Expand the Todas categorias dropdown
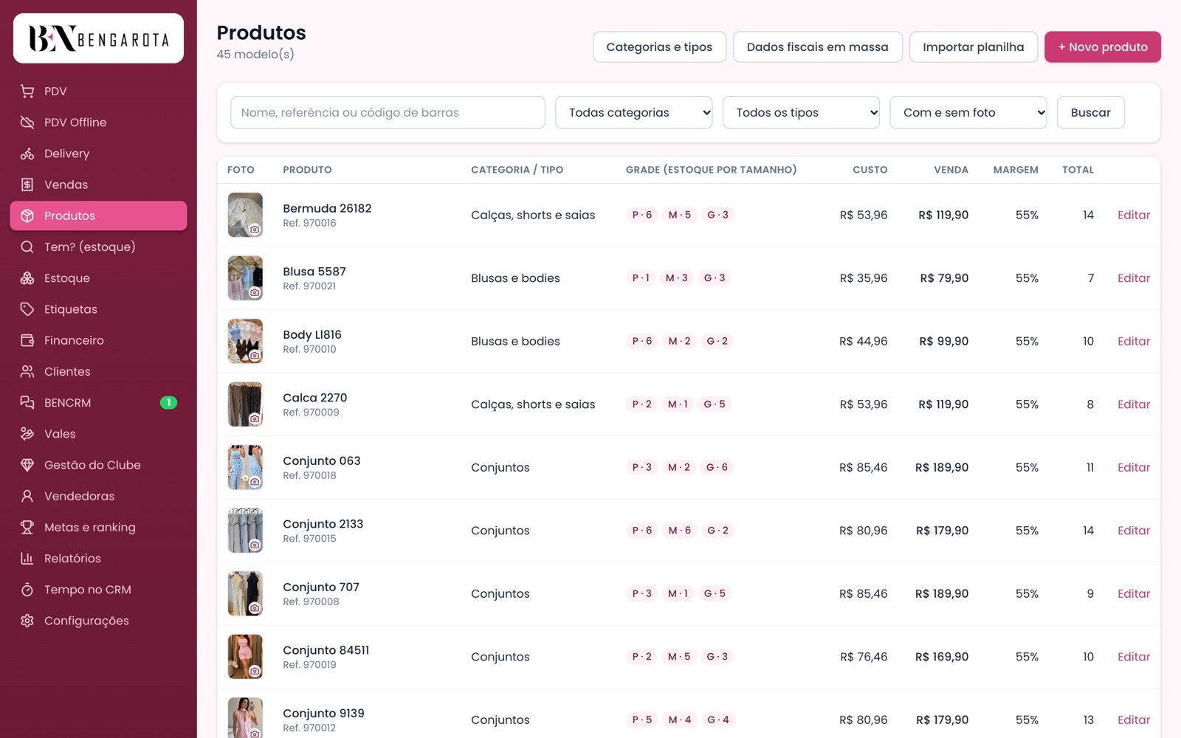This screenshot has width=1181, height=738. point(633,112)
